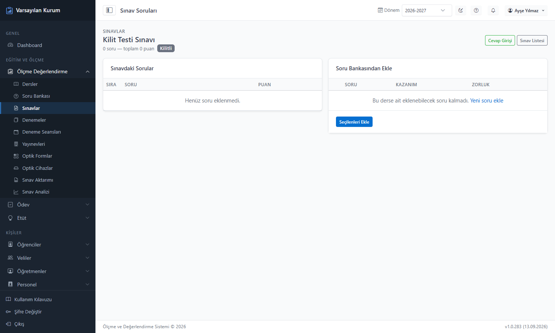
Task: Open the Sınav Analizi menu item
Action: tap(48, 192)
